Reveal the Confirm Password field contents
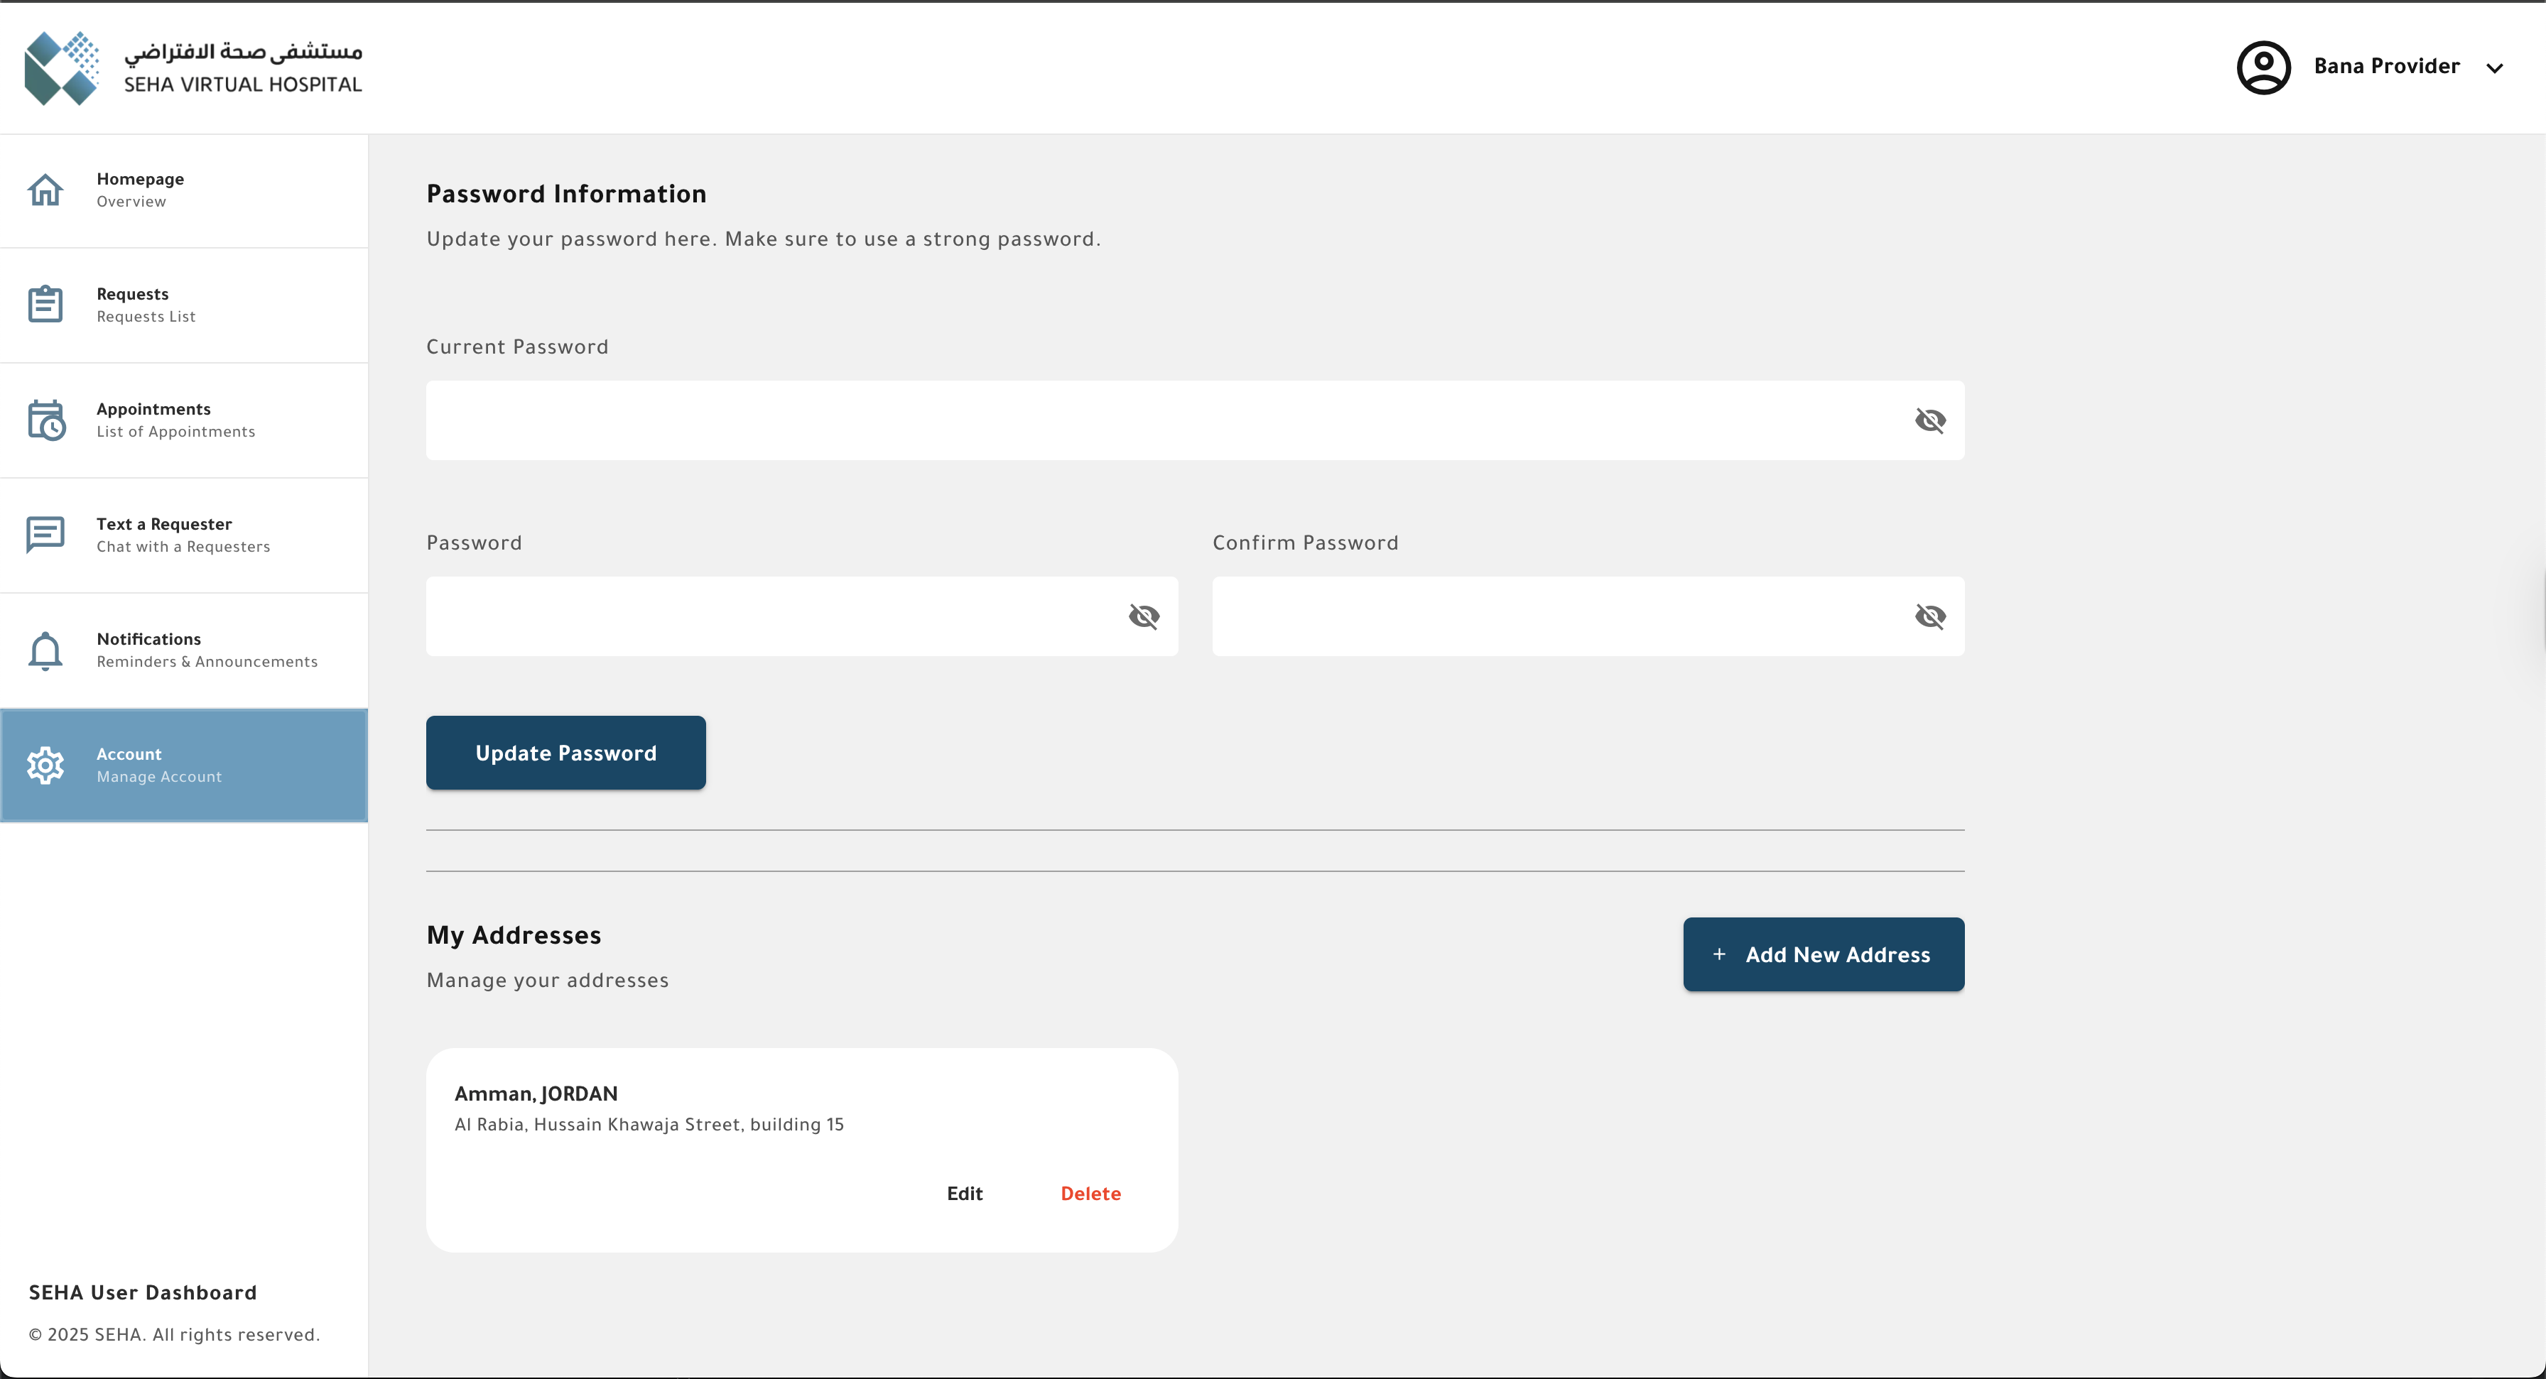2546x1379 pixels. pos(1930,616)
